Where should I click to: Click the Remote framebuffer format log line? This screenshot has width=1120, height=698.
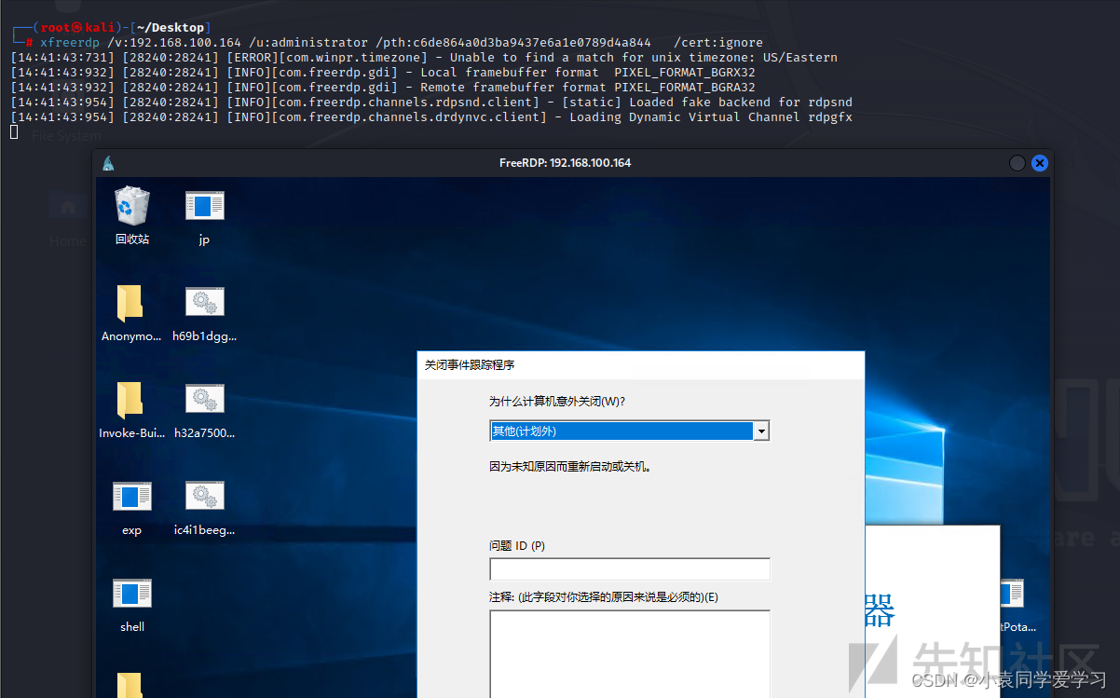(x=383, y=88)
